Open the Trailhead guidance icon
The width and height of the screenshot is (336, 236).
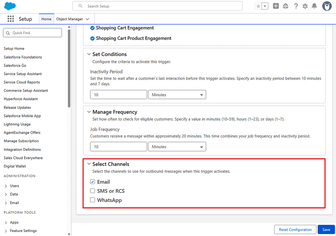coord(286,6)
